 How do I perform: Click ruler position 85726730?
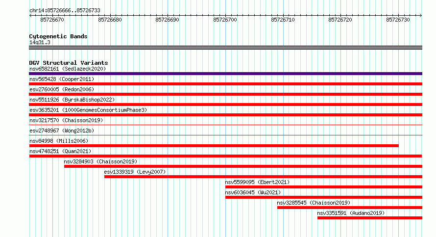coord(398,20)
